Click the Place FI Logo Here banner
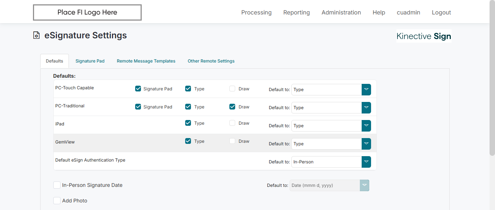Screen dimensions: 495x210 coord(87,12)
